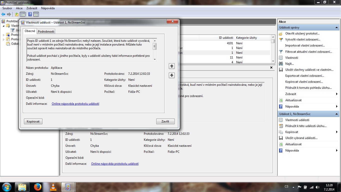Click Exportovat vlastní zobrazení in Akce pane
Viewport: 341px width, 192px height.
(x=305, y=76)
